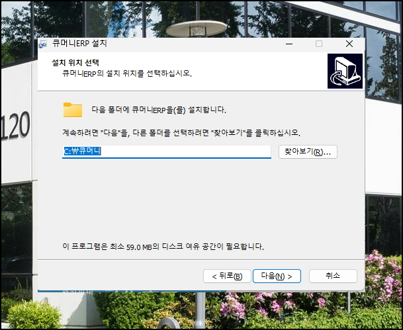Click the 설치 위치 선택 heading
The height and width of the screenshot is (330, 403).
click(75, 63)
